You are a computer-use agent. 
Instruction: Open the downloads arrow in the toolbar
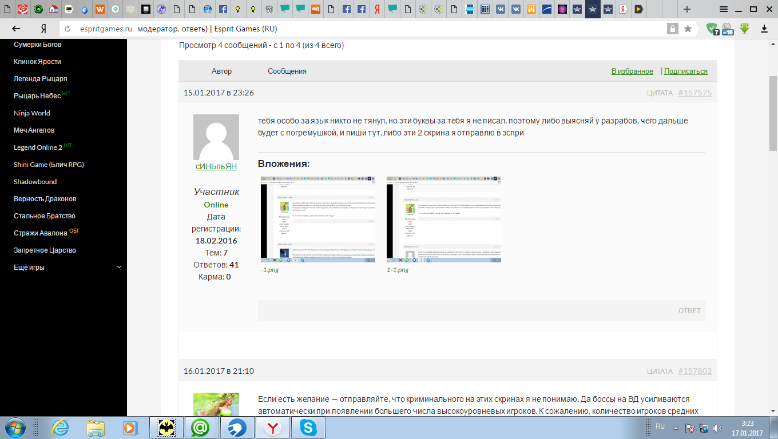click(763, 29)
